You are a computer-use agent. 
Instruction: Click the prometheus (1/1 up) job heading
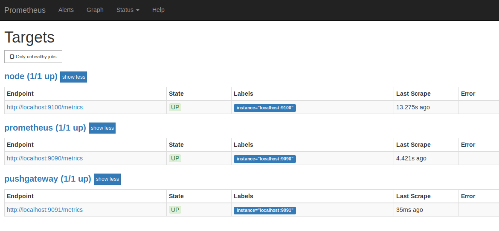pyautogui.click(x=45, y=128)
